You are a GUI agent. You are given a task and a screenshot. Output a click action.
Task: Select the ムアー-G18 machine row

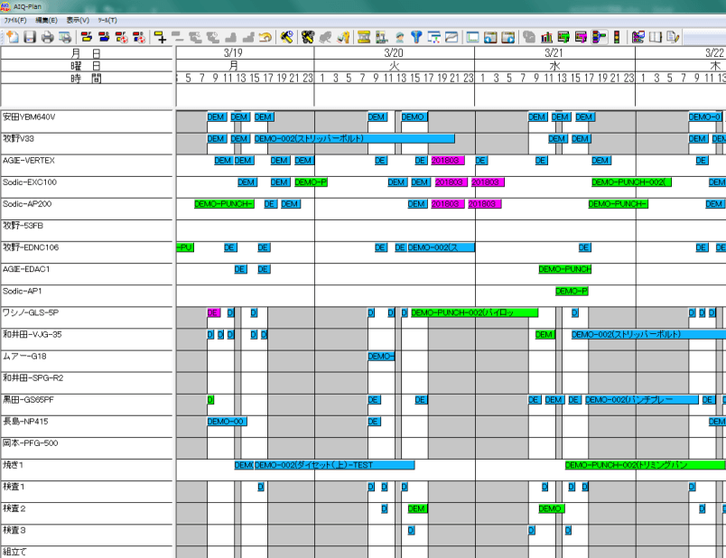(87, 361)
